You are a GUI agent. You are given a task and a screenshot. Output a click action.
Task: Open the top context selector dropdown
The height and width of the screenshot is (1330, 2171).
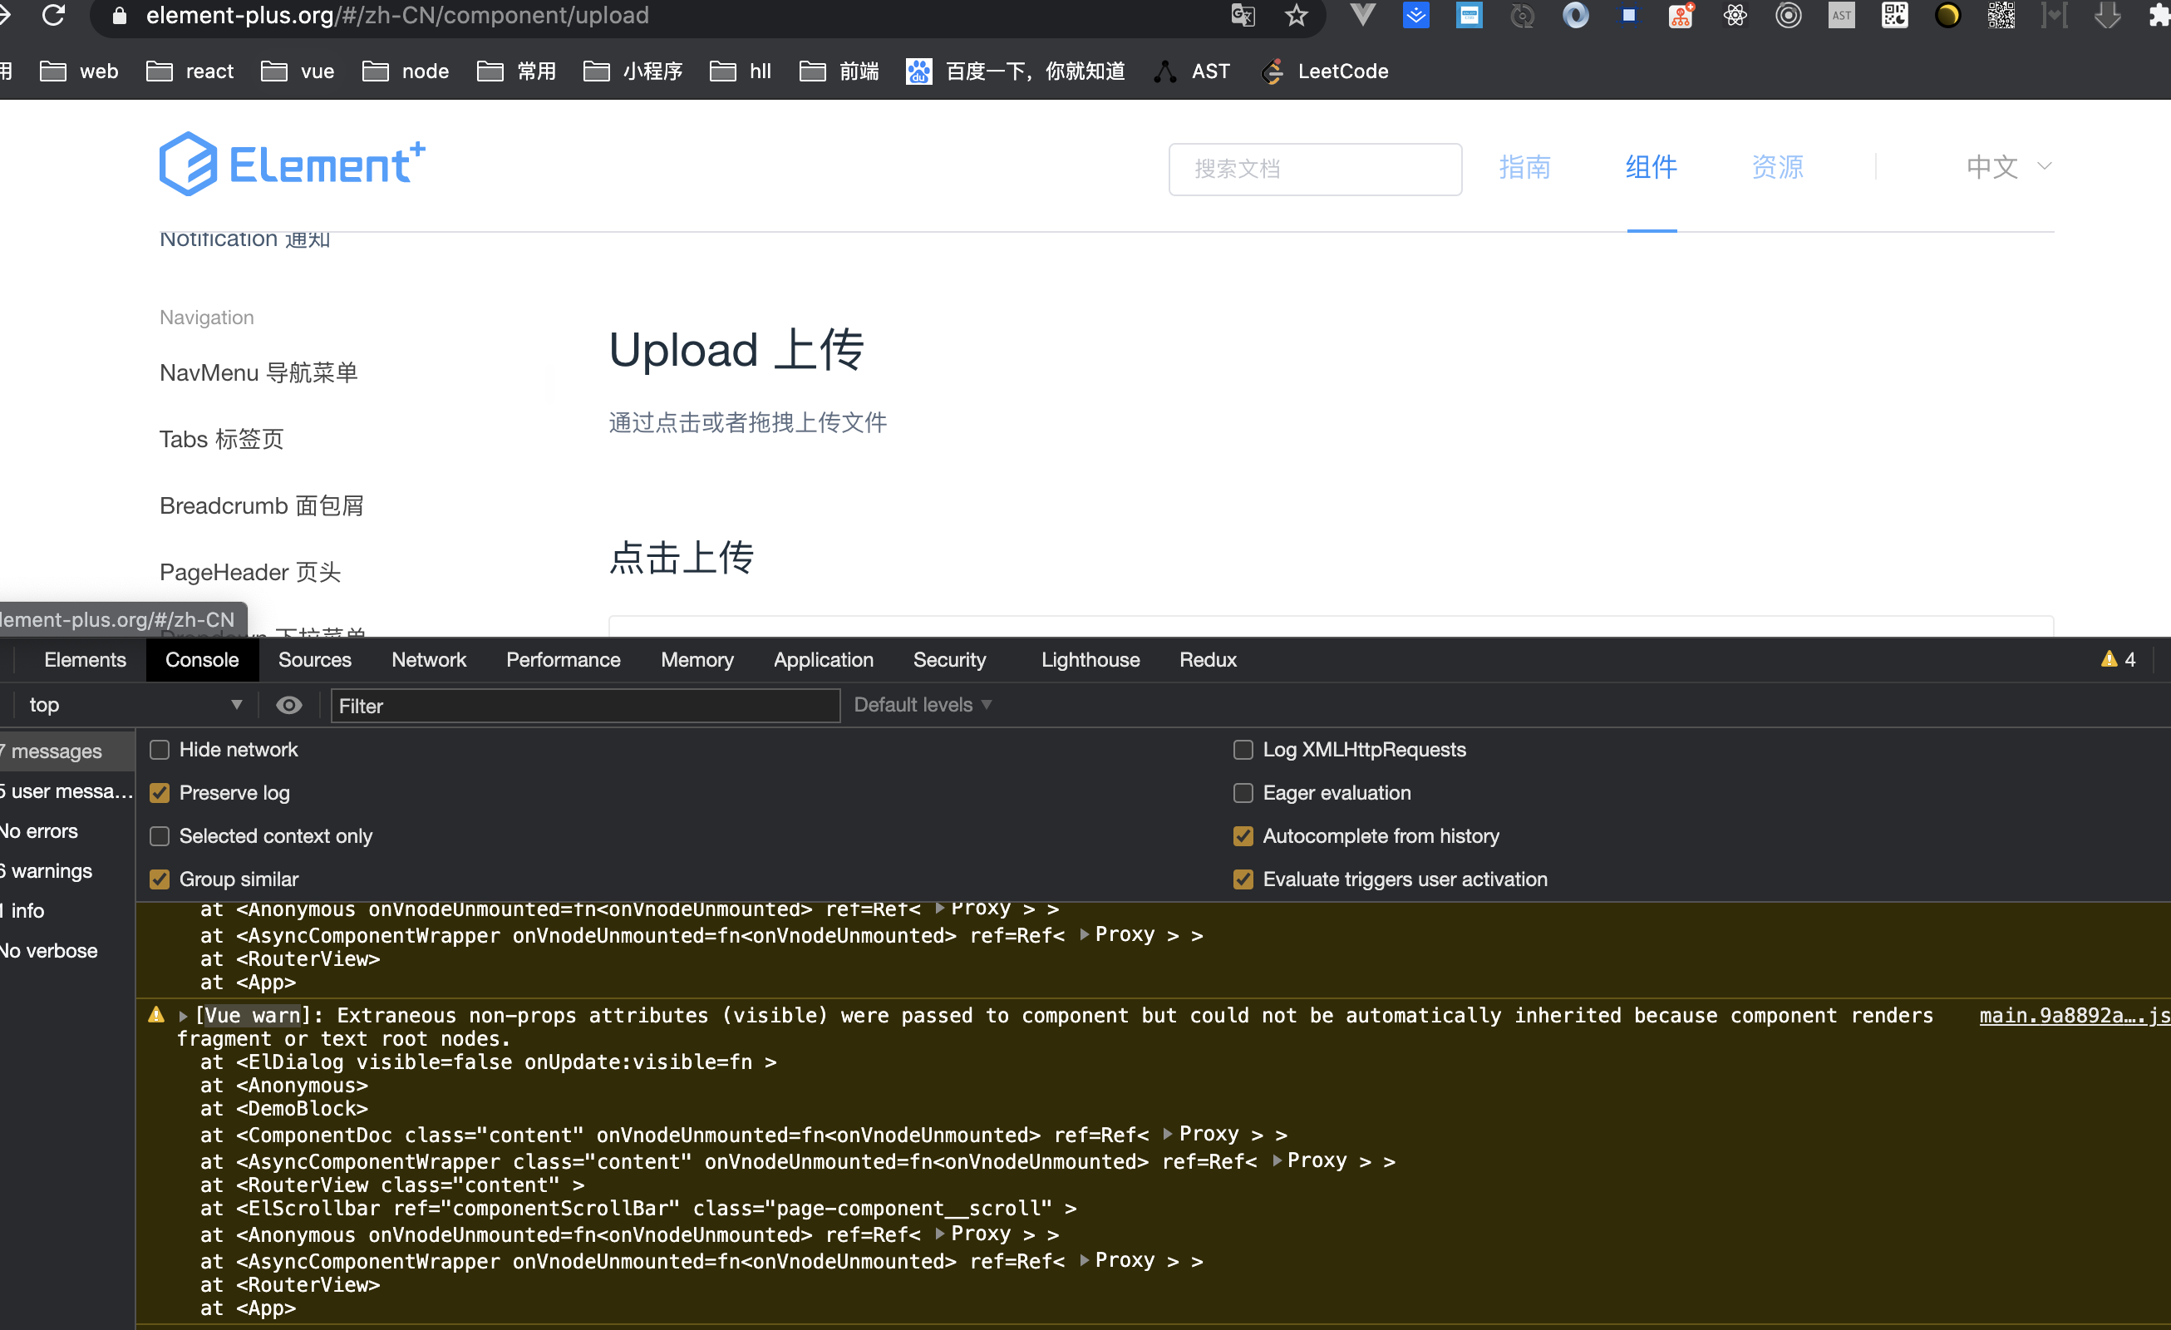point(132,705)
